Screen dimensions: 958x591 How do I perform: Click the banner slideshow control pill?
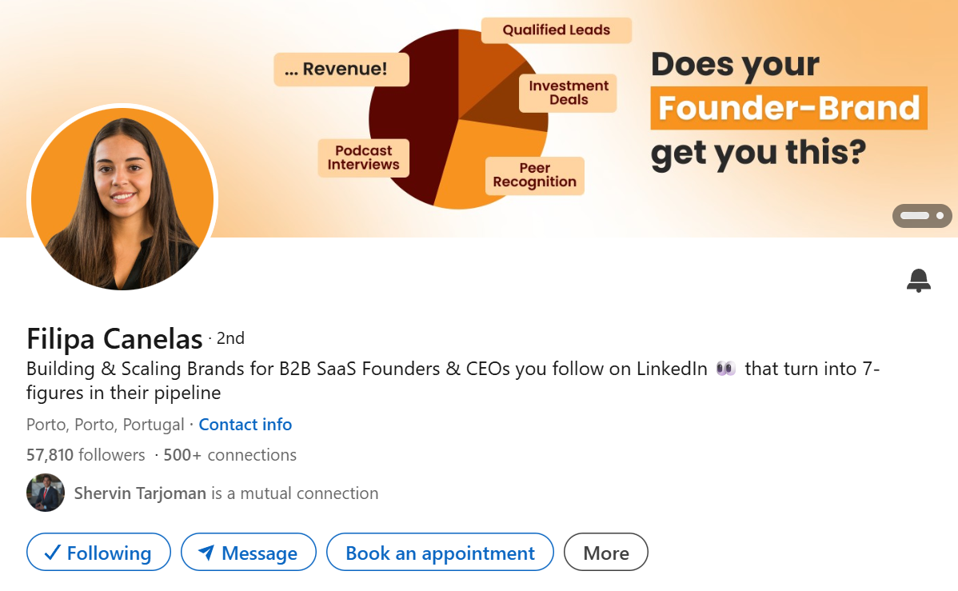[x=921, y=216]
